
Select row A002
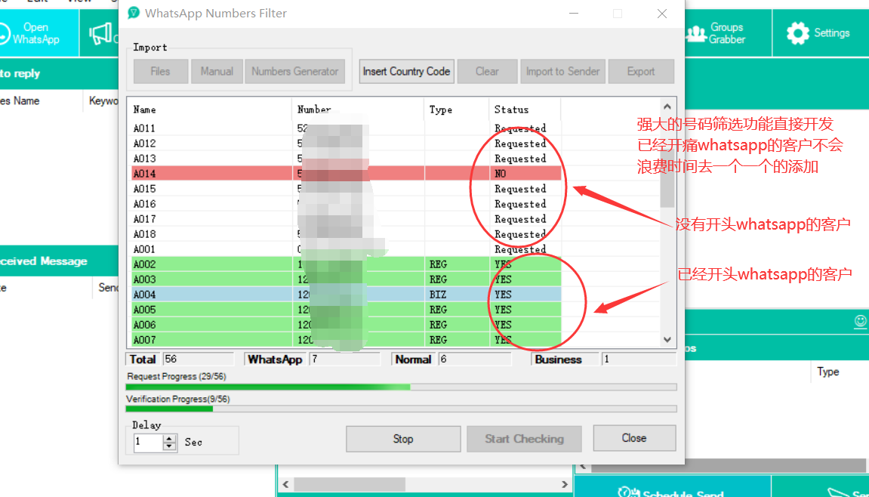(x=347, y=264)
